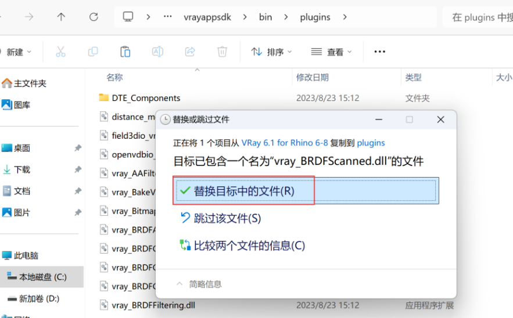Click the openvdbio file icon
The image size is (513, 318).
click(x=104, y=154)
